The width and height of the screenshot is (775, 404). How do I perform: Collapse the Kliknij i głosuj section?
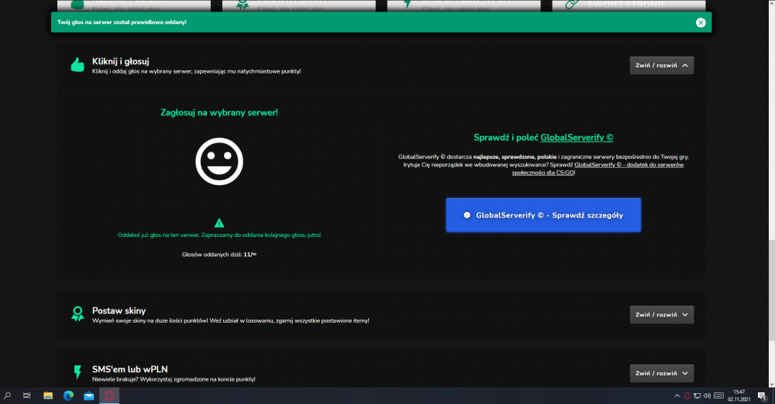661,65
